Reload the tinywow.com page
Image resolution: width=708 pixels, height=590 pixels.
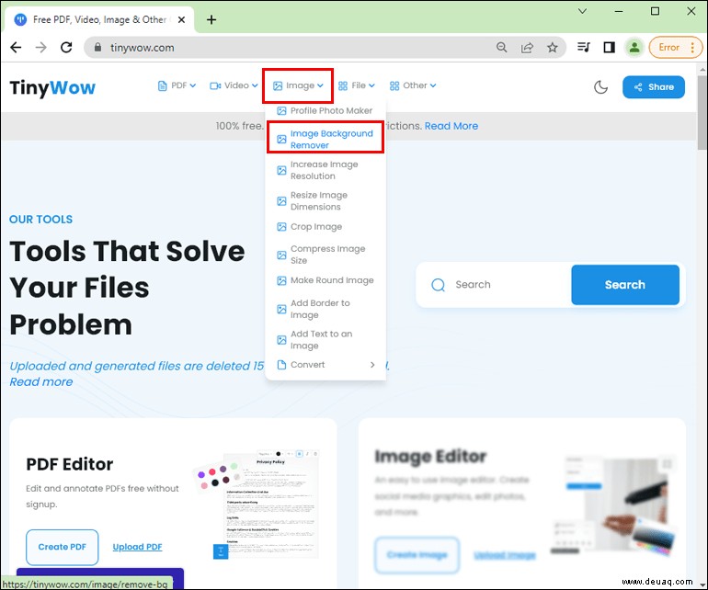[x=66, y=48]
